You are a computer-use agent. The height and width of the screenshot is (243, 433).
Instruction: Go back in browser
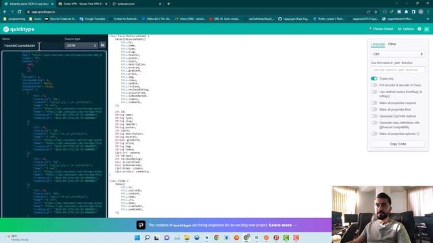click(5, 12)
